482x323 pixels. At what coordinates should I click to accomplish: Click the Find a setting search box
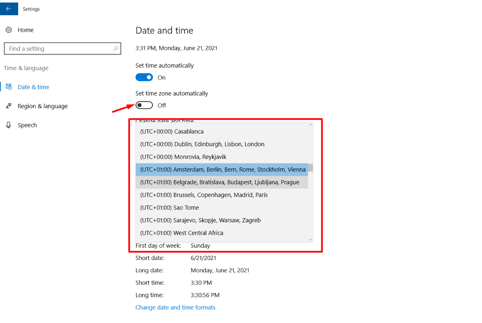[63, 49]
